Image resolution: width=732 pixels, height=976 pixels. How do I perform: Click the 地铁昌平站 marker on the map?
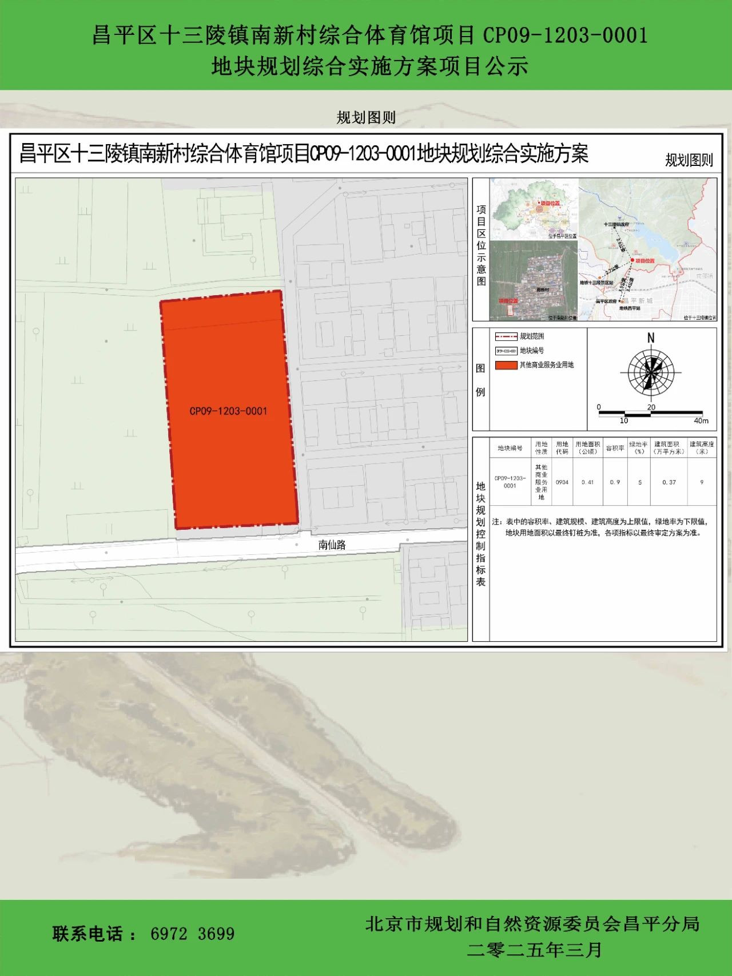[621, 305]
